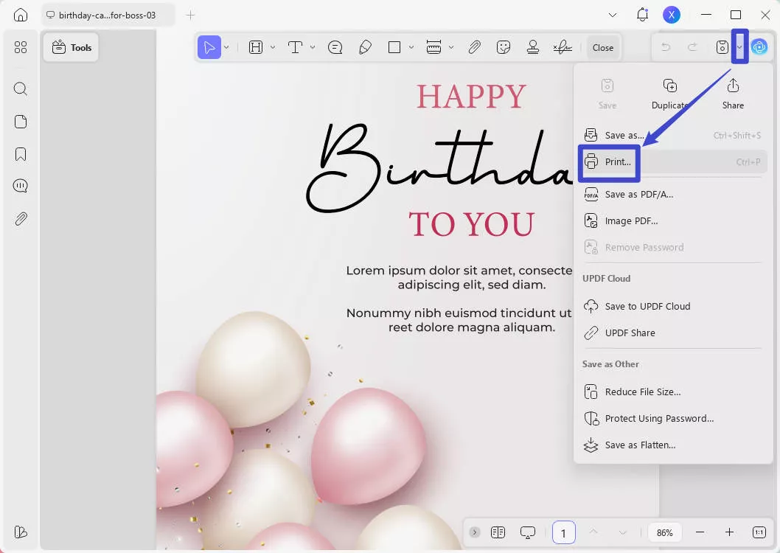780x553 pixels.
Task: Open the Comments panel icon in sidebar
Action: [x=21, y=186]
